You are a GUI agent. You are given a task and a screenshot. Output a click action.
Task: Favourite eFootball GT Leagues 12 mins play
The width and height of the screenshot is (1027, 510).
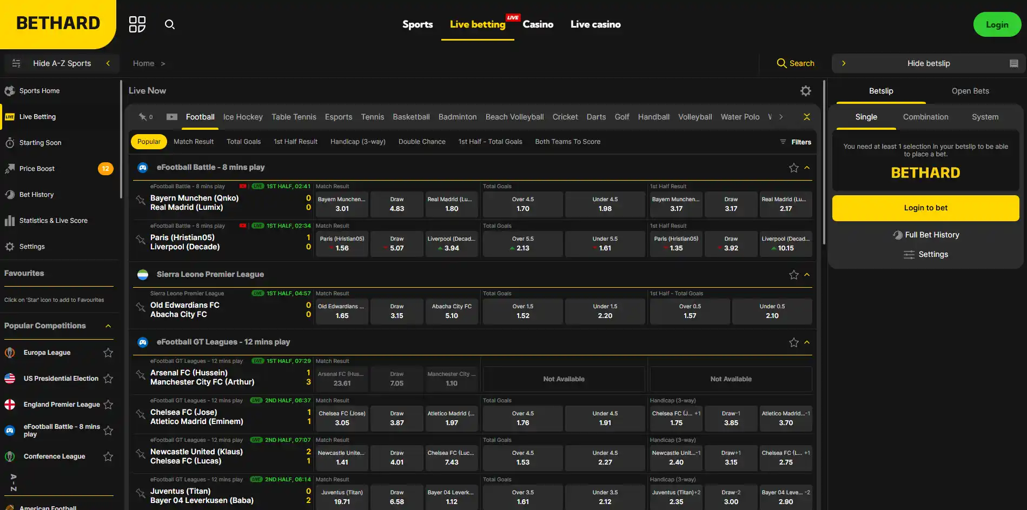pyautogui.click(x=793, y=342)
